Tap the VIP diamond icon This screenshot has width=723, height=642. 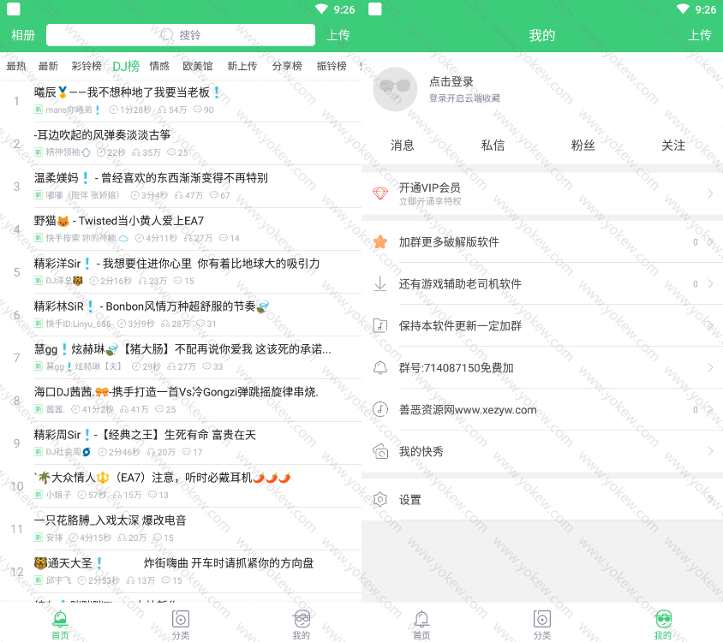pyautogui.click(x=380, y=193)
